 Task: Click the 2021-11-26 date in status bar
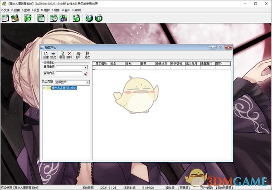click(x=109, y=188)
